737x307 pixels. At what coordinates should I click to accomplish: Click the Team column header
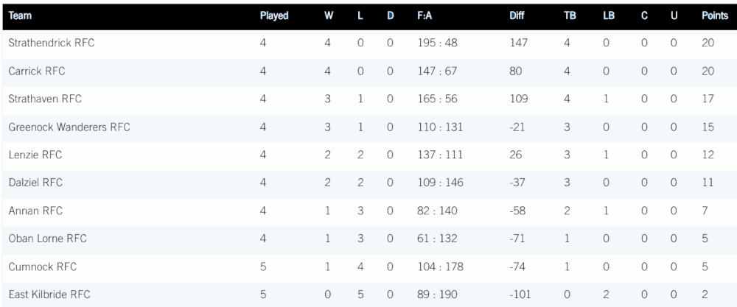(x=19, y=15)
